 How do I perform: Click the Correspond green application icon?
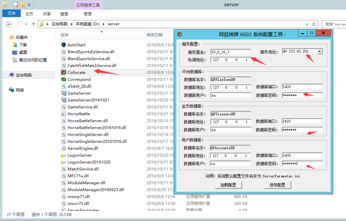[x=63, y=80]
